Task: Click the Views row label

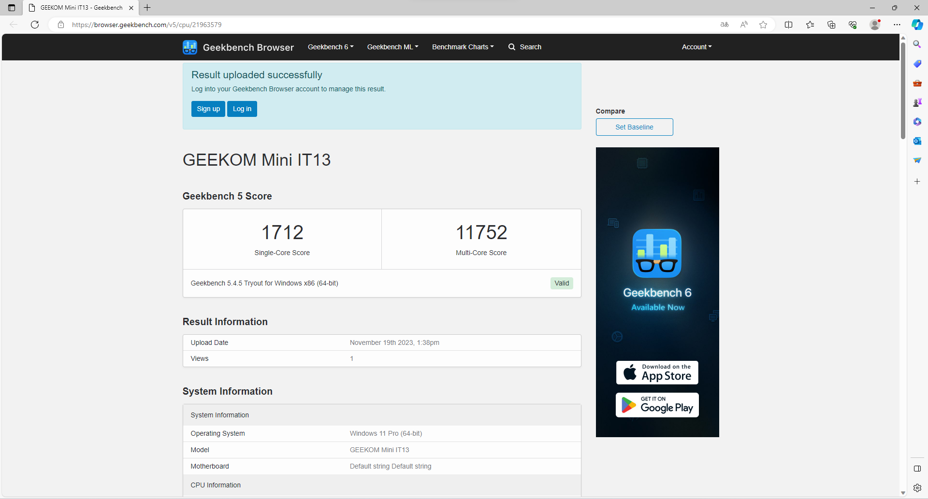Action: click(x=200, y=358)
